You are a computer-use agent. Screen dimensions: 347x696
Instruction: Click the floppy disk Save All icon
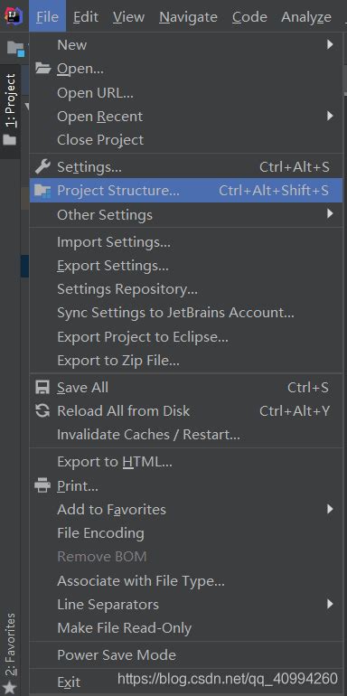pos(42,388)
